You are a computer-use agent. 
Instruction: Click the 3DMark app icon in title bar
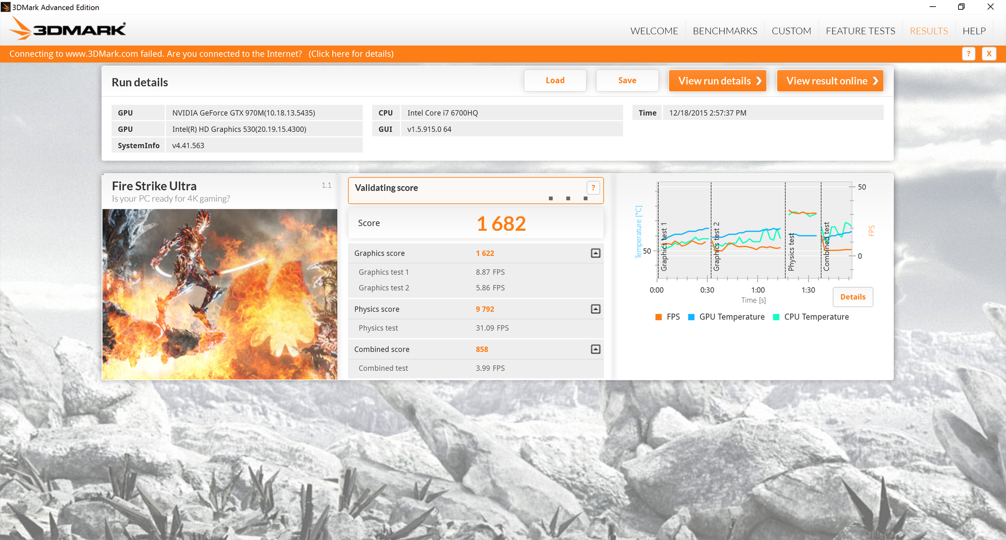[6, 7]
